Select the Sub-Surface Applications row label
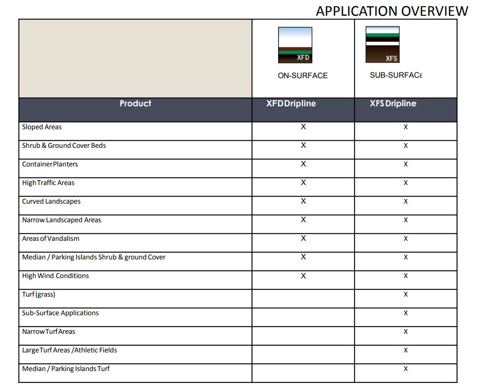The width and height of the screenshot is (489, 392). [x=60, y=313]
